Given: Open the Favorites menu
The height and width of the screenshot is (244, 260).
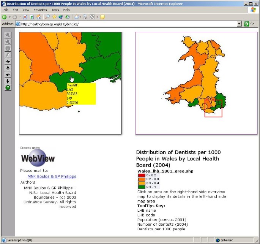Looking at the screenshot, I should coord(40,10).
